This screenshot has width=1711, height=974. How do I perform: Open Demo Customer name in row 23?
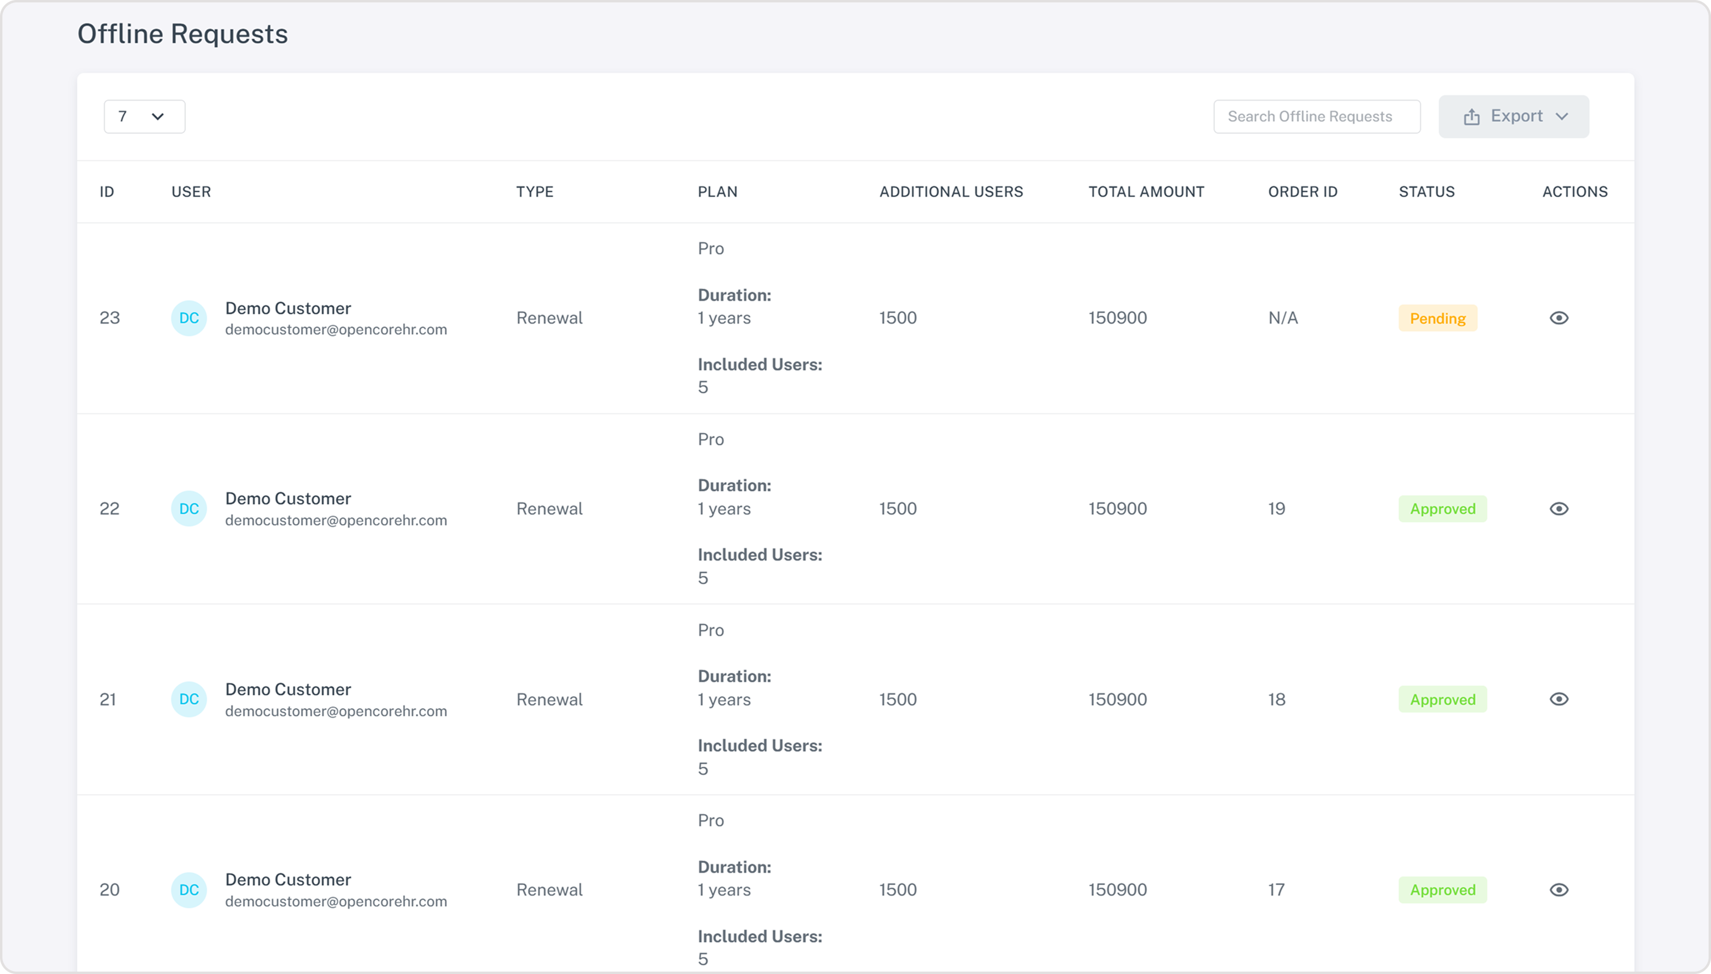tap(288, 308)
